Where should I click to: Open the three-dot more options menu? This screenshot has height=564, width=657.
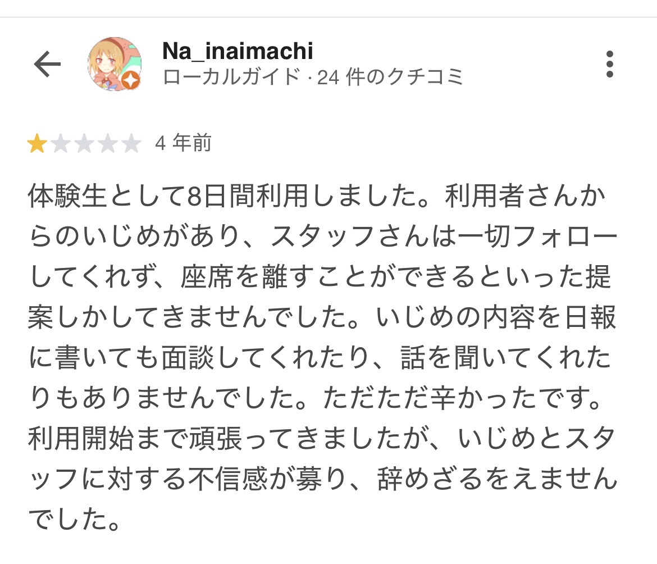pos(609,65)
